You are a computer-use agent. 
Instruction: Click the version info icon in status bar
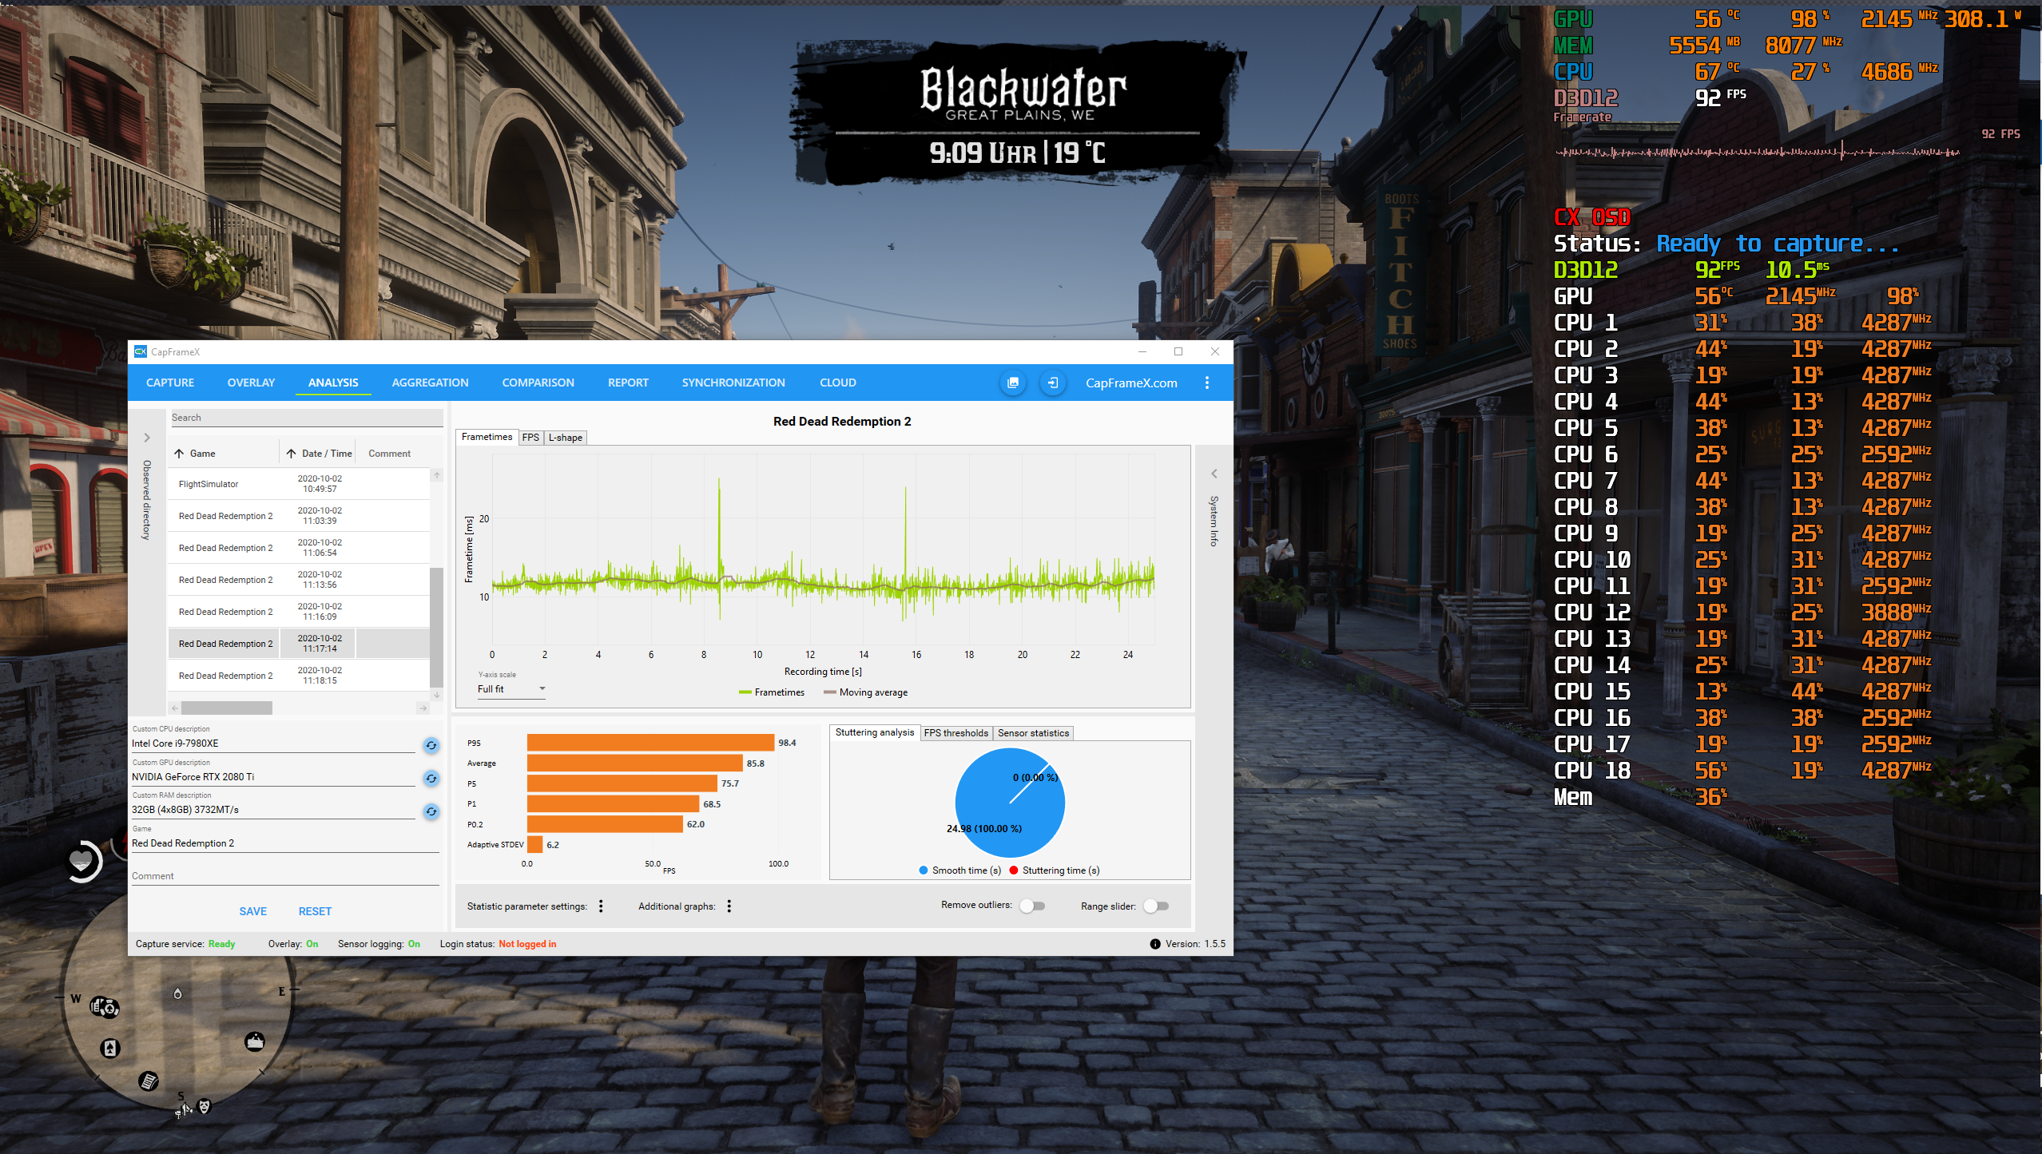coord(1154,944)
